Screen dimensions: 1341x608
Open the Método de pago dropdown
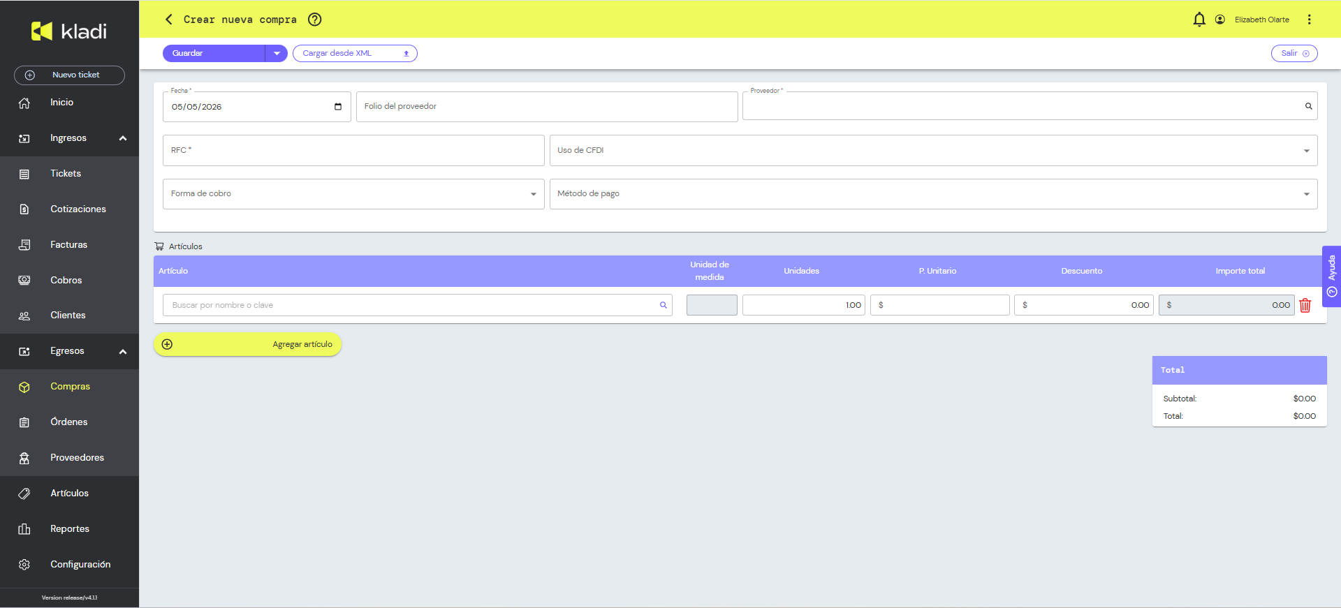coord(934,194)
